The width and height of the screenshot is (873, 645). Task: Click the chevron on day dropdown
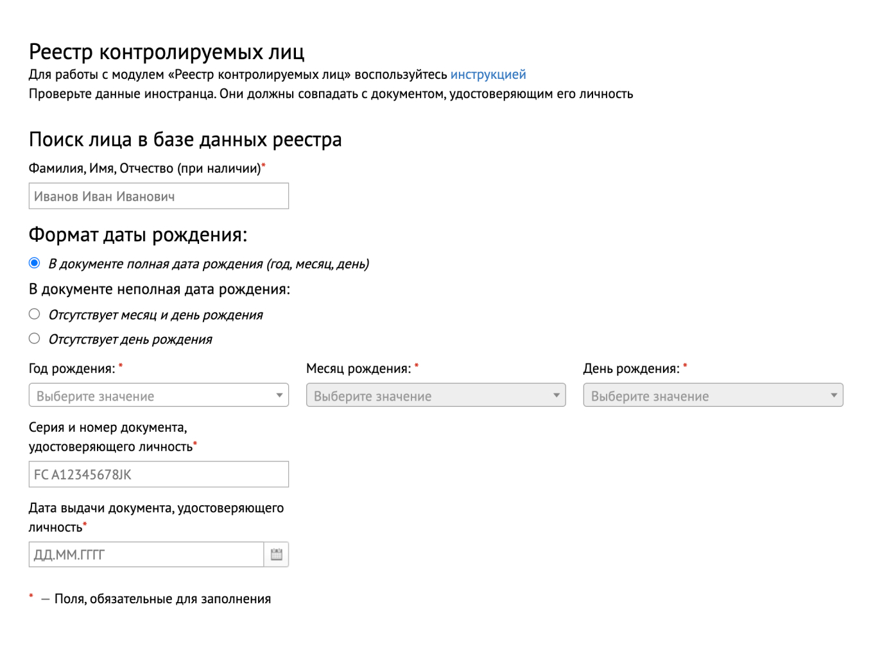(x=834, y=395)
